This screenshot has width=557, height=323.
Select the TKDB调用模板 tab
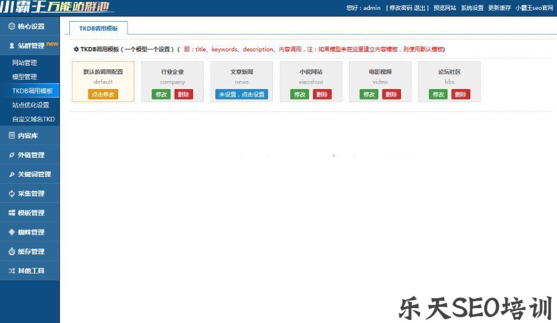coord(98,28)
